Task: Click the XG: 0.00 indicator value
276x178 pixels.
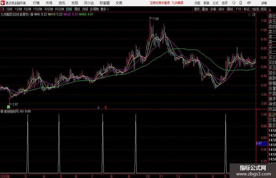Action: [25, 111]
